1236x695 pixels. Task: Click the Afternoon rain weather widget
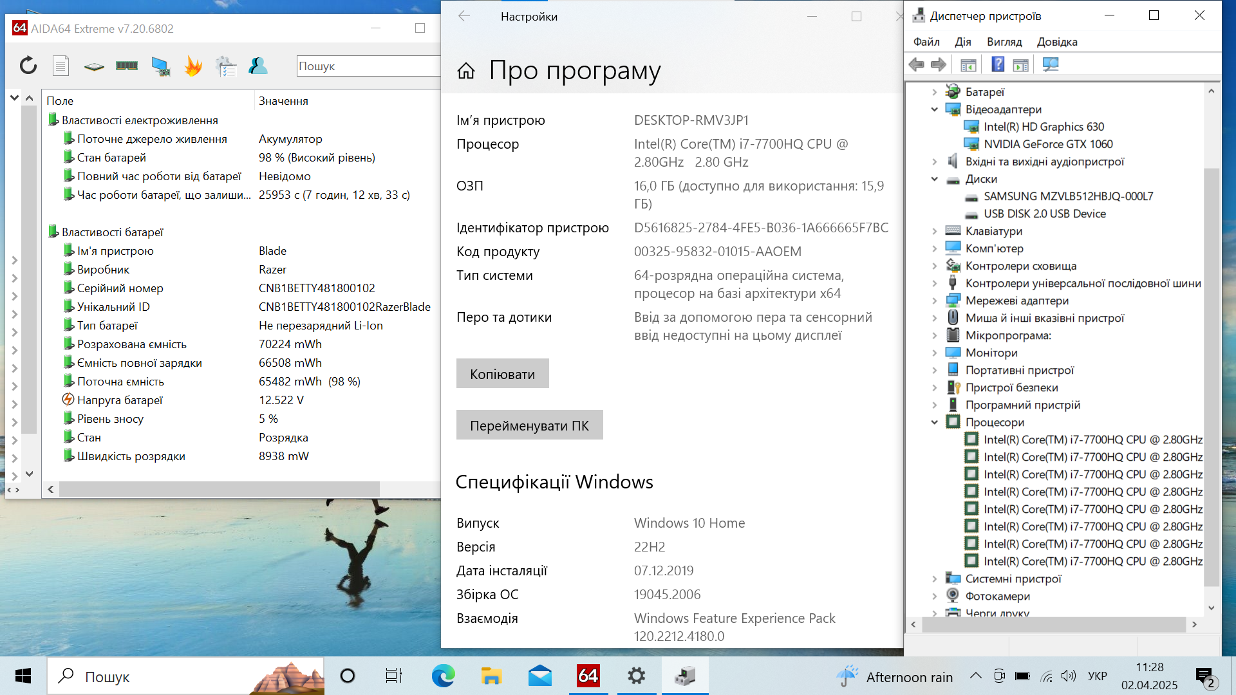[895, 676]
